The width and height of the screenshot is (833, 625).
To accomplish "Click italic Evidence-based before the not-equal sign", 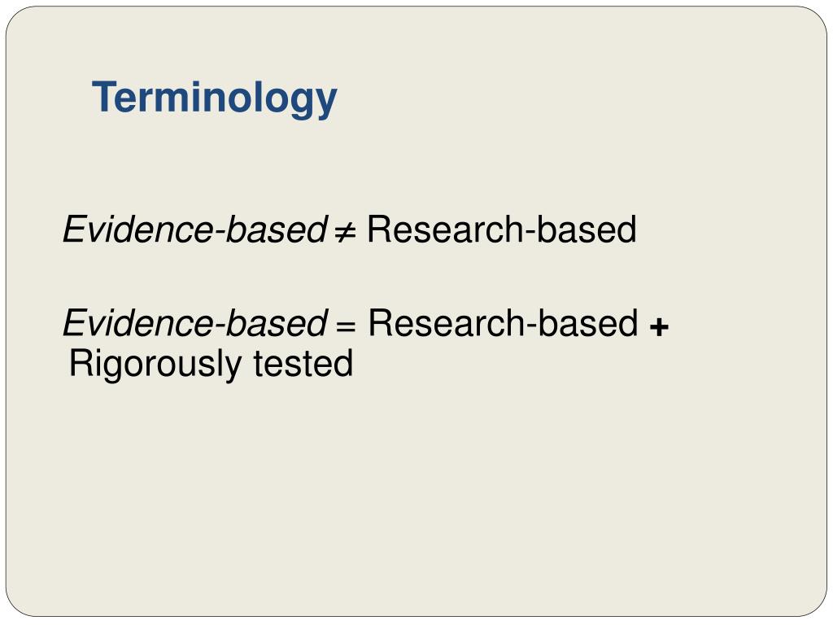I will click(x=195, y=229).
